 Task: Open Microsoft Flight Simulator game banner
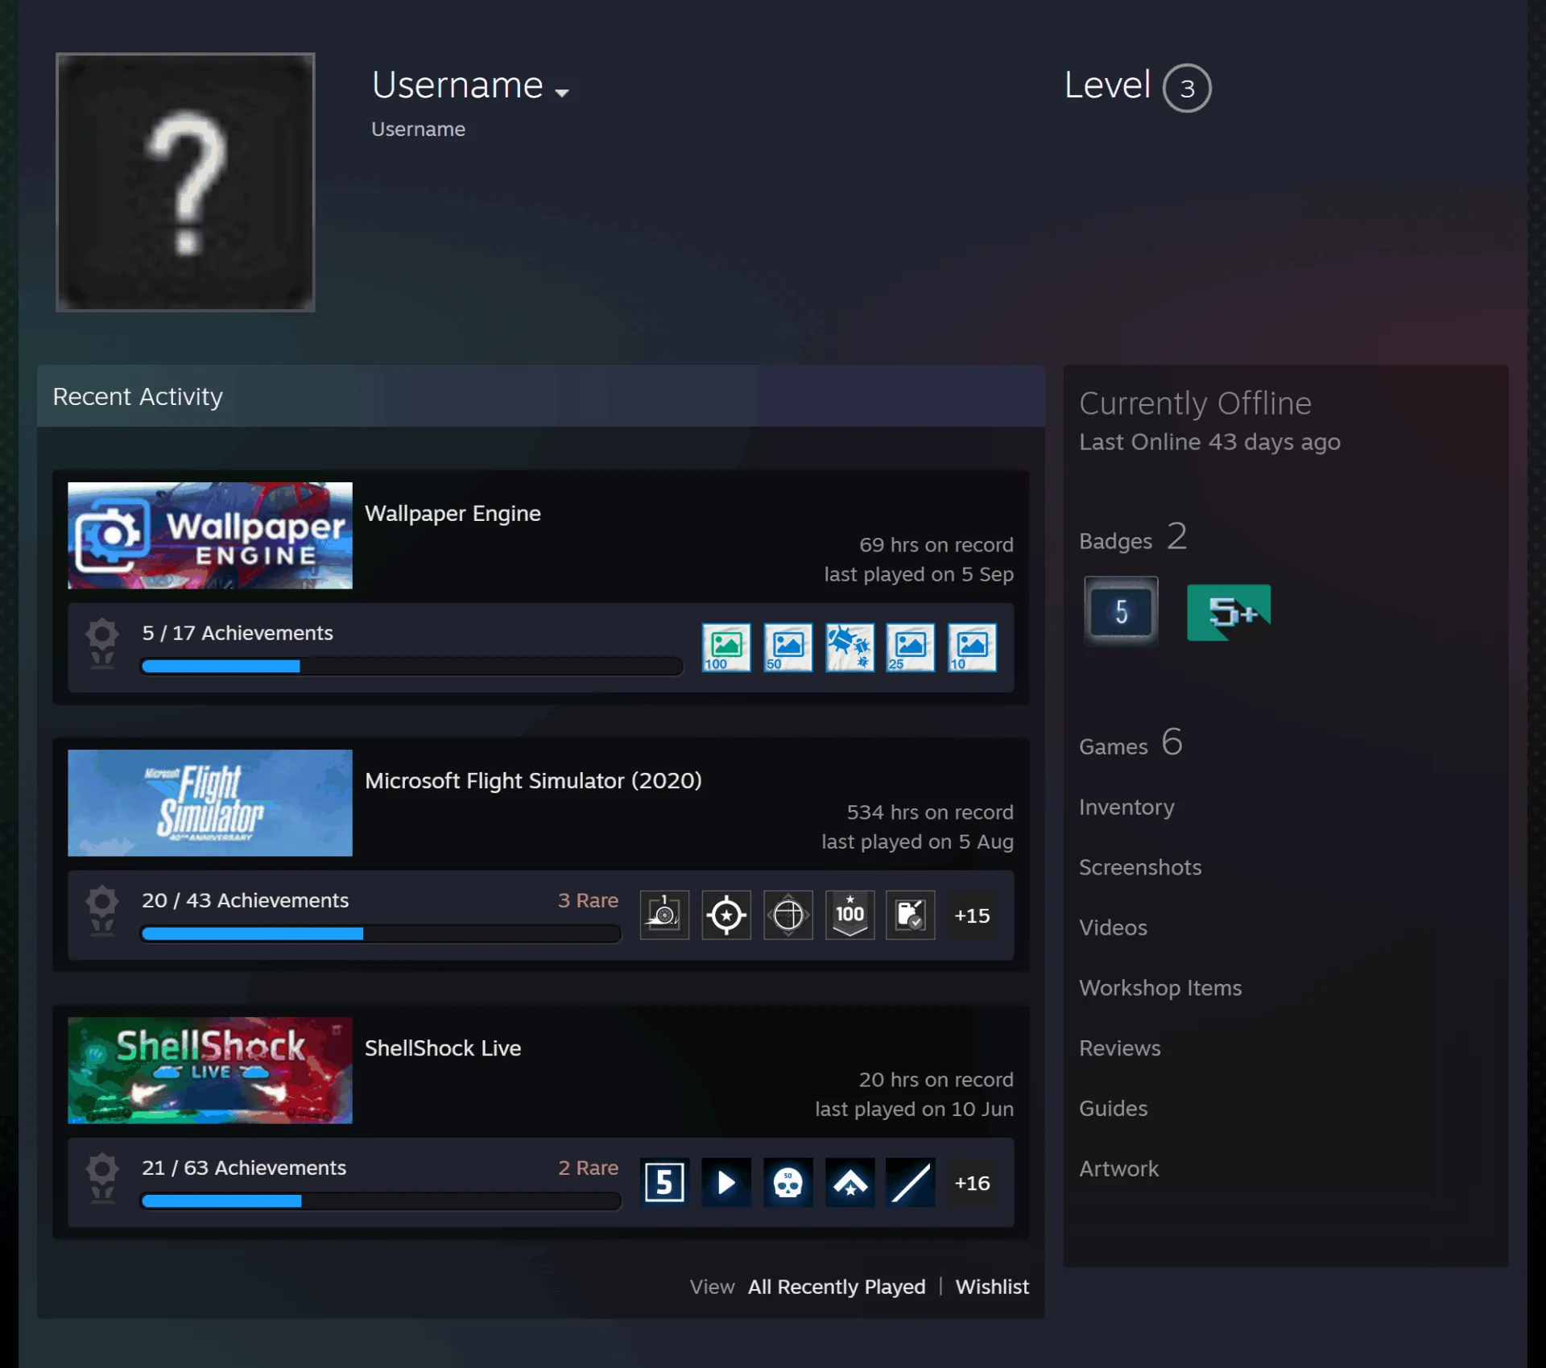pos(210,803)
